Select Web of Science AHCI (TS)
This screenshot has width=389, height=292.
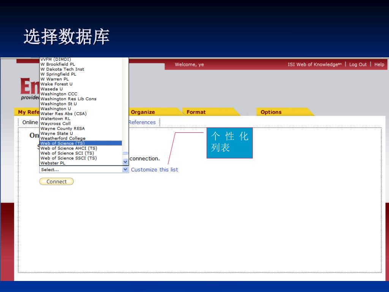[x=81, y=148]
